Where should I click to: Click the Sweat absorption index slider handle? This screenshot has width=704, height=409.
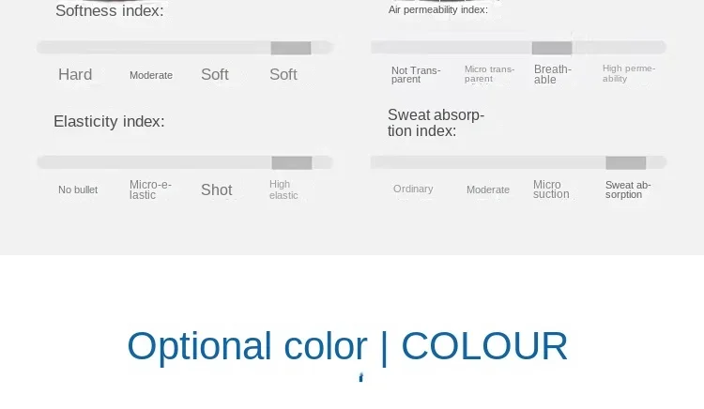pos(625,163)
